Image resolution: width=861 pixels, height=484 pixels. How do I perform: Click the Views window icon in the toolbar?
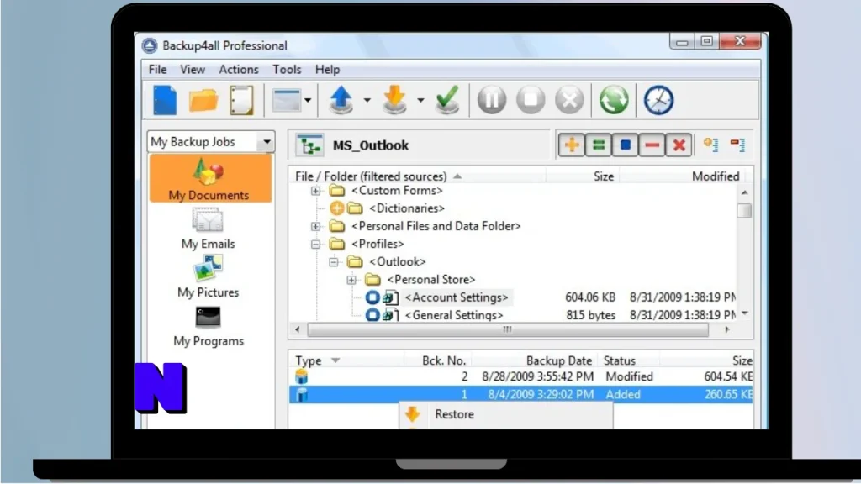coord(286,101)
